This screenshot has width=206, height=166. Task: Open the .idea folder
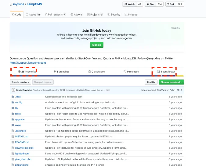click(x=18, y=97)
